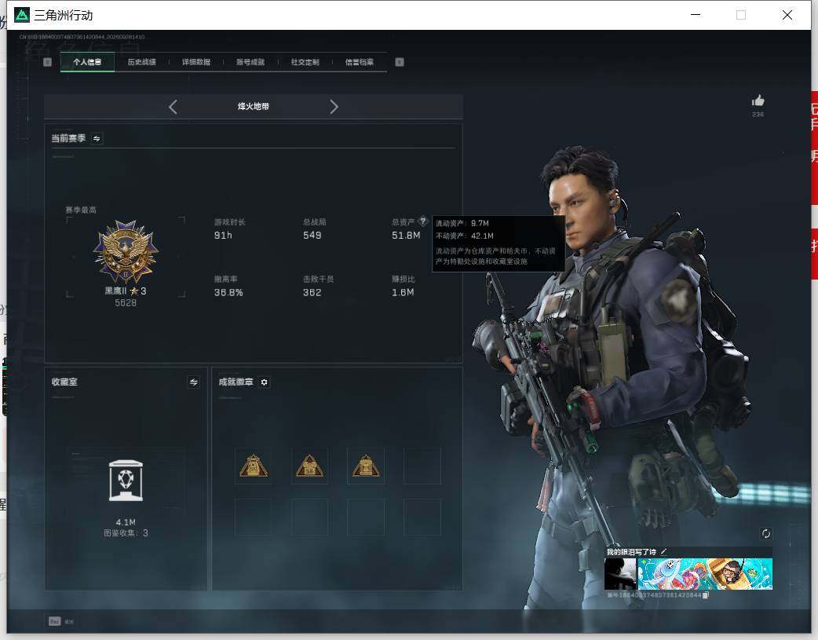Screen dimensions: 818x640
Task: Click the rotate character refresh icon
Action: pyautogui.click(x=766, y=533)
